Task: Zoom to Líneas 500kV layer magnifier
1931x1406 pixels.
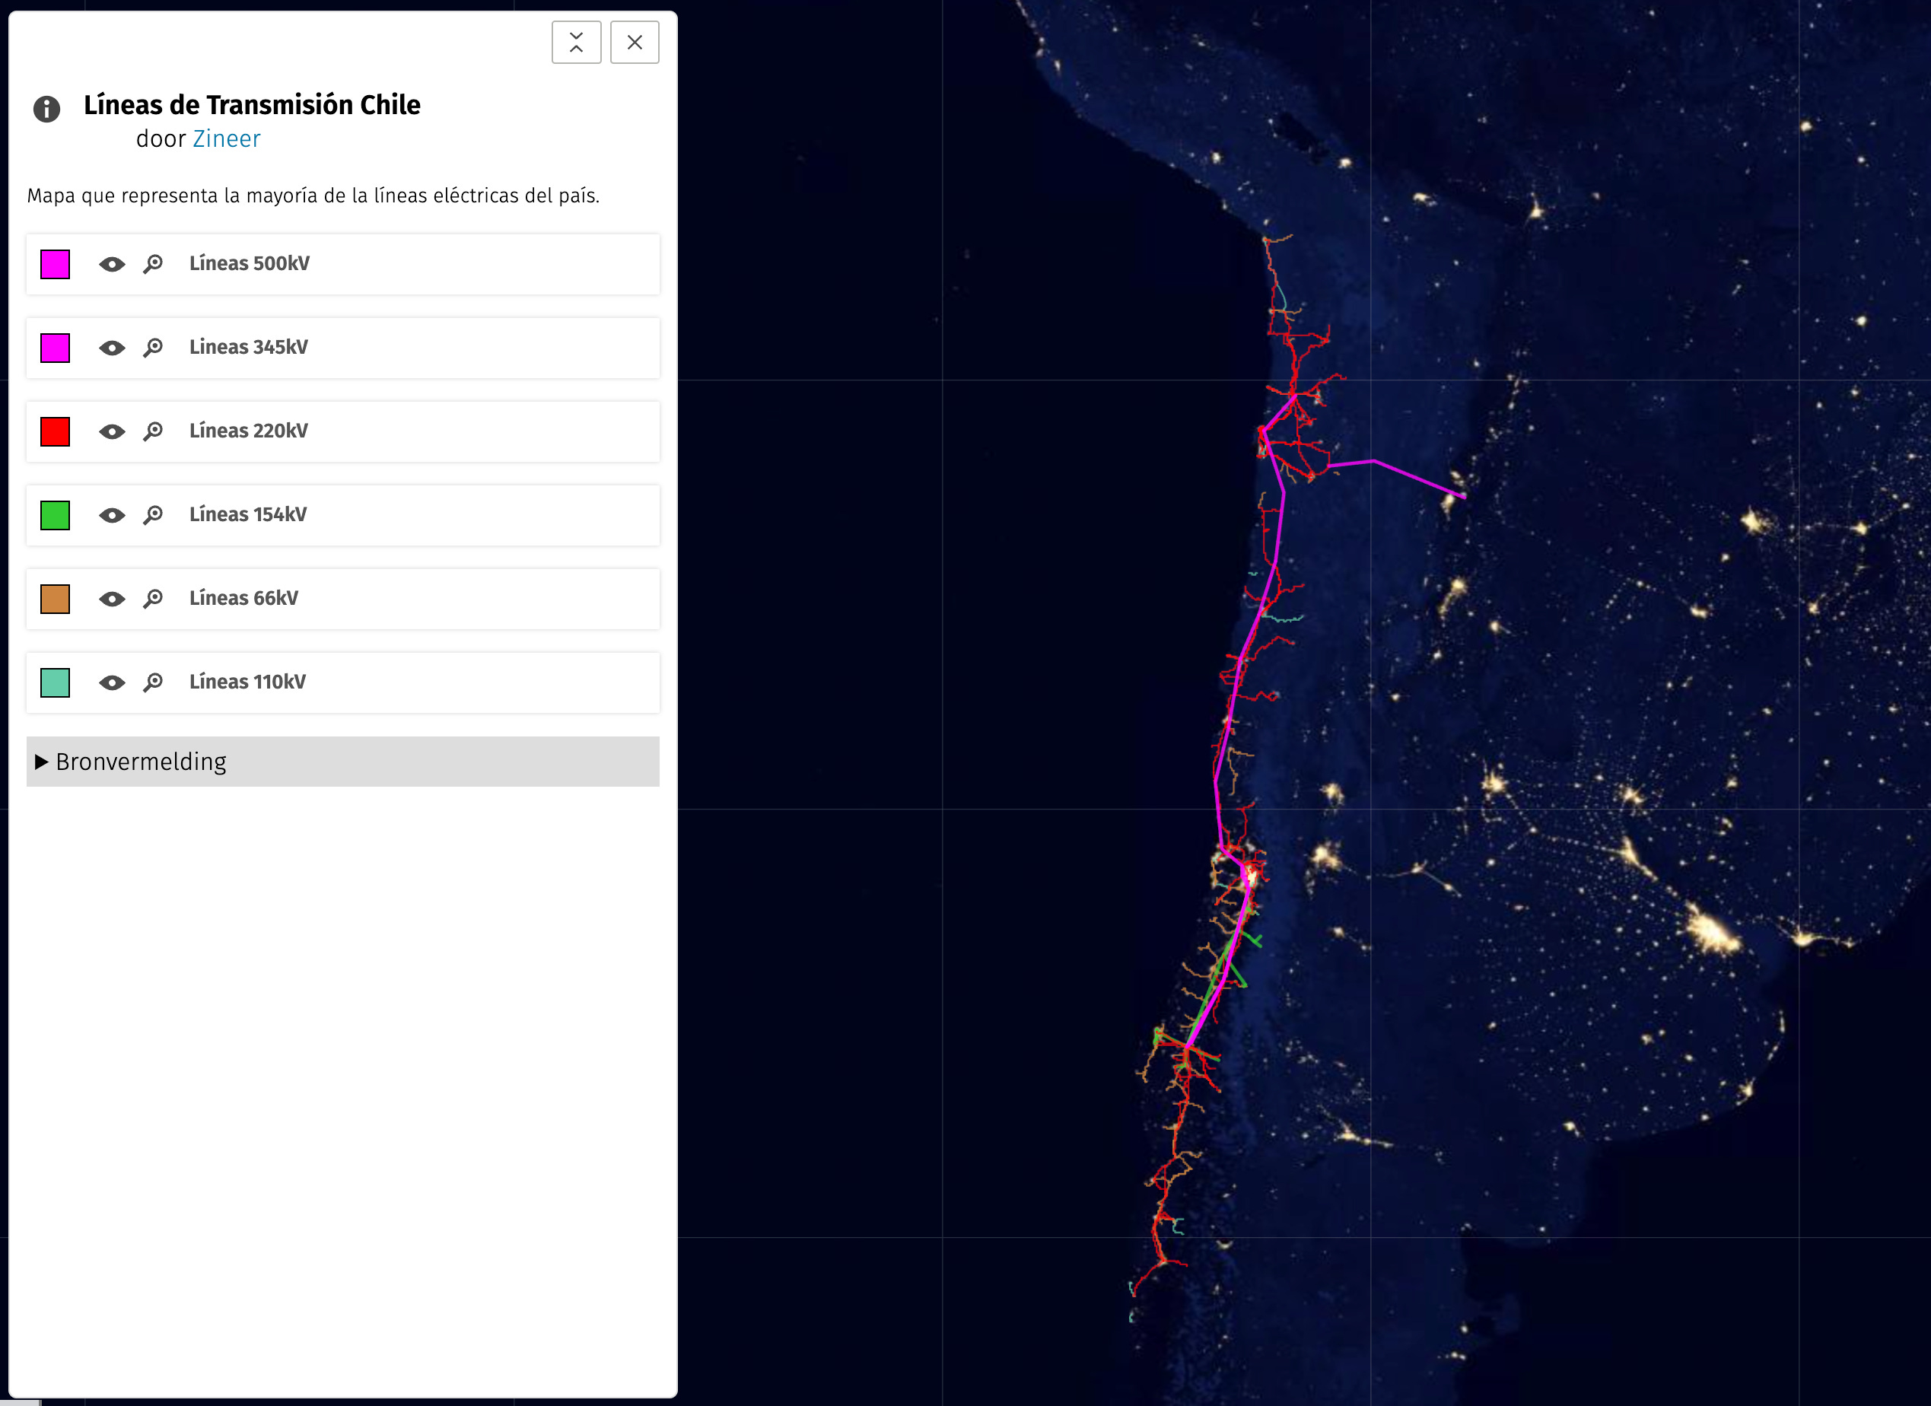Action: pyautogui.click(x=153, y=264)
